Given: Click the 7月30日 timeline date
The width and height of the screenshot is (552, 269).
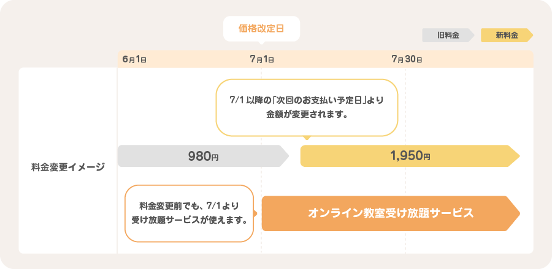Looking at the screenshot, I should point(407,59).
